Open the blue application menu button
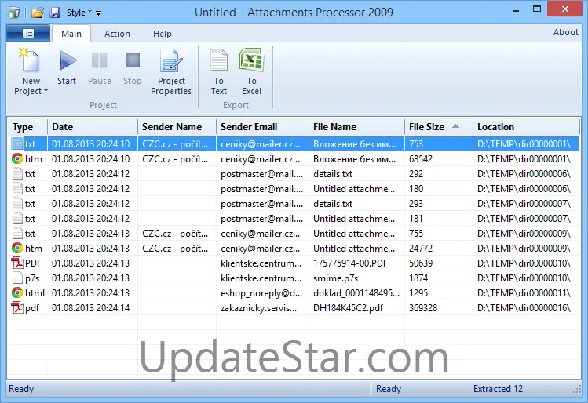This screenshot has height=403, width=588. tap(28, 34)
